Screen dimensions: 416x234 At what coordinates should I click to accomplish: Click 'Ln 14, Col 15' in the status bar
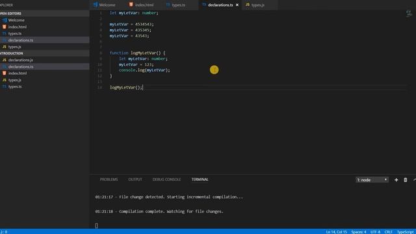(x=337, y=232)
